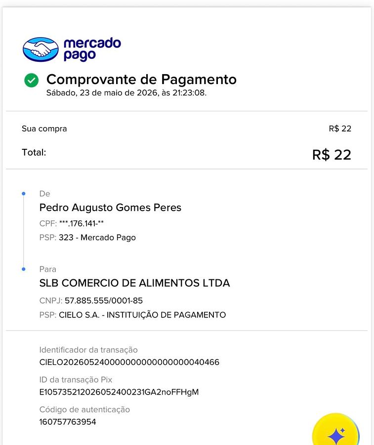The height and width of the screenshot is (445, 374).
Task: Select recipient SLB COMERCIO DE ALIMENTOS LTDA
Action: pyautogui.click(x=134, y=283)
